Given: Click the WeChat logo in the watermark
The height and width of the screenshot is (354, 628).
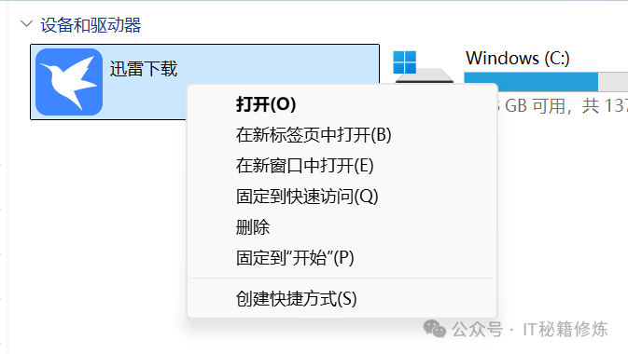Looking at the screenshot, I should [435, 329].
